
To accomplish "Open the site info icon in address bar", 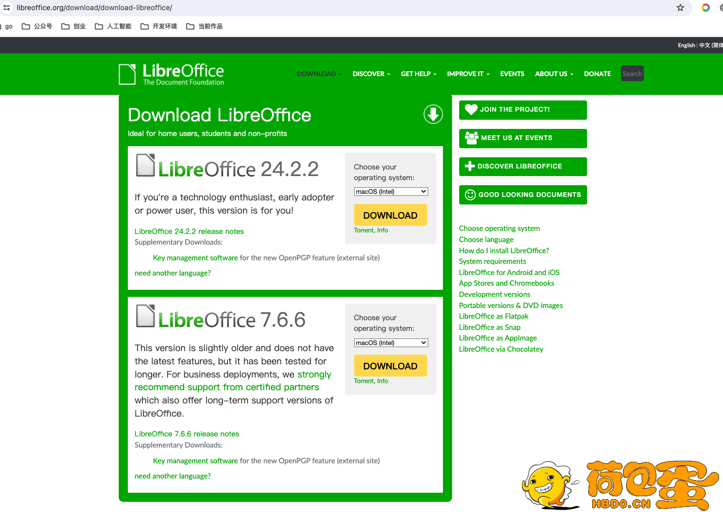I will pos(7,8).
